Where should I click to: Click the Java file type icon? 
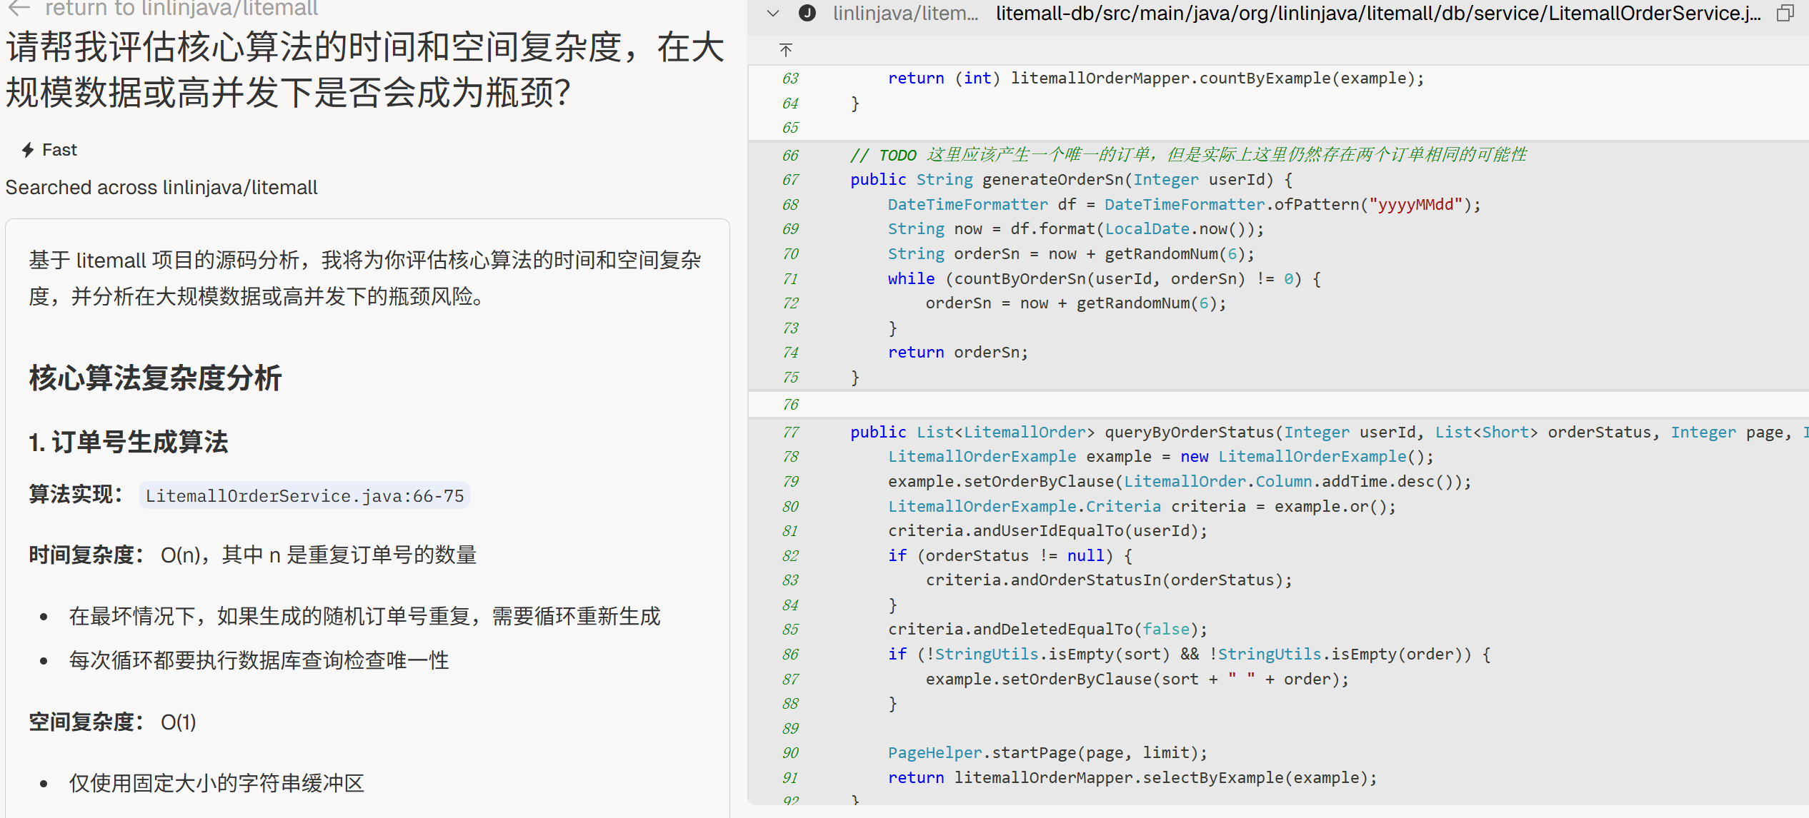[807, 13]
